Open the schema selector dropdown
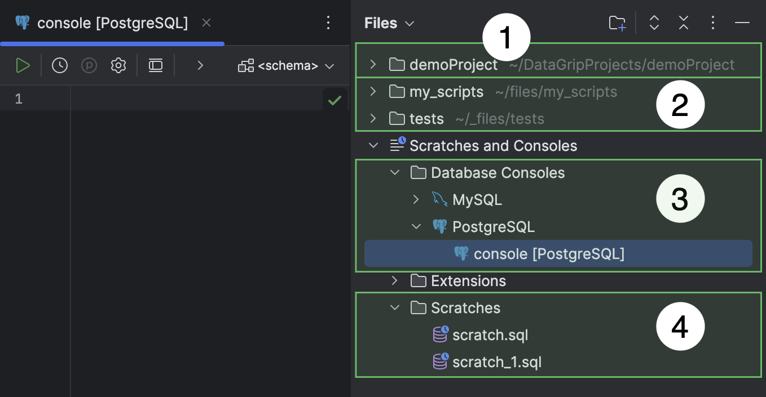Viewport: 766px width, 397px height. click(330, 65)
